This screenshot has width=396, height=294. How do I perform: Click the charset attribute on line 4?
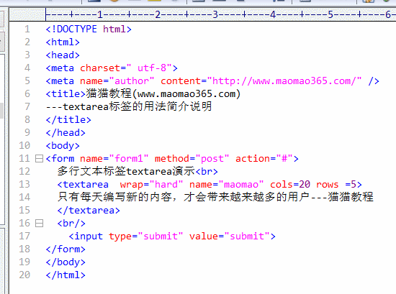(100, 68)
